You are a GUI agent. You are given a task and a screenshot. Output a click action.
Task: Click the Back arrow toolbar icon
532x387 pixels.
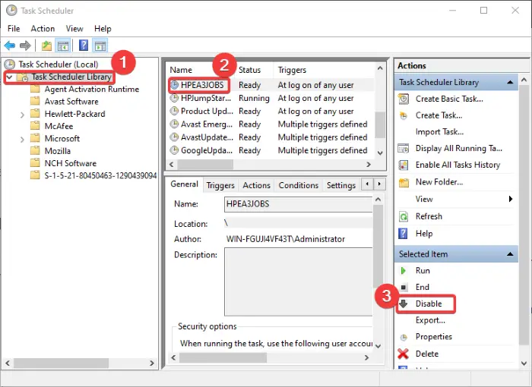[10, 45]
